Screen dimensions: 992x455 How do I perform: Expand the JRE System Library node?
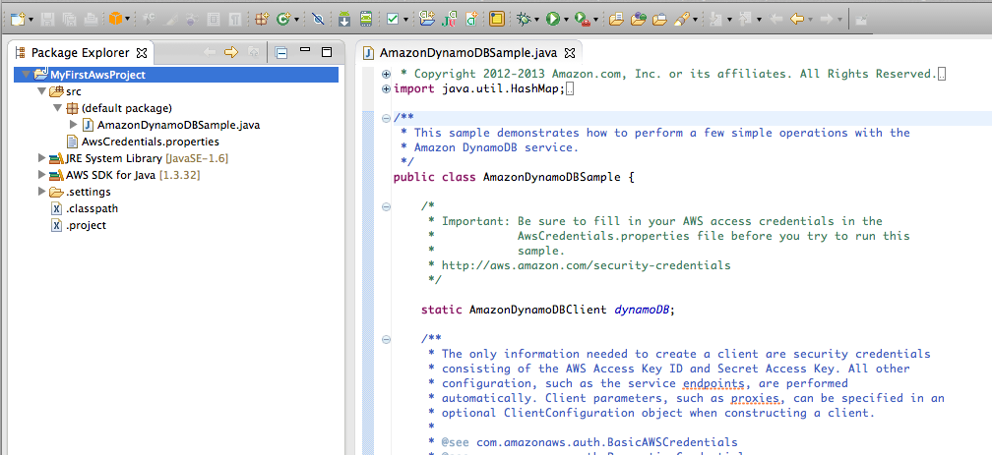tap(41, 158)
